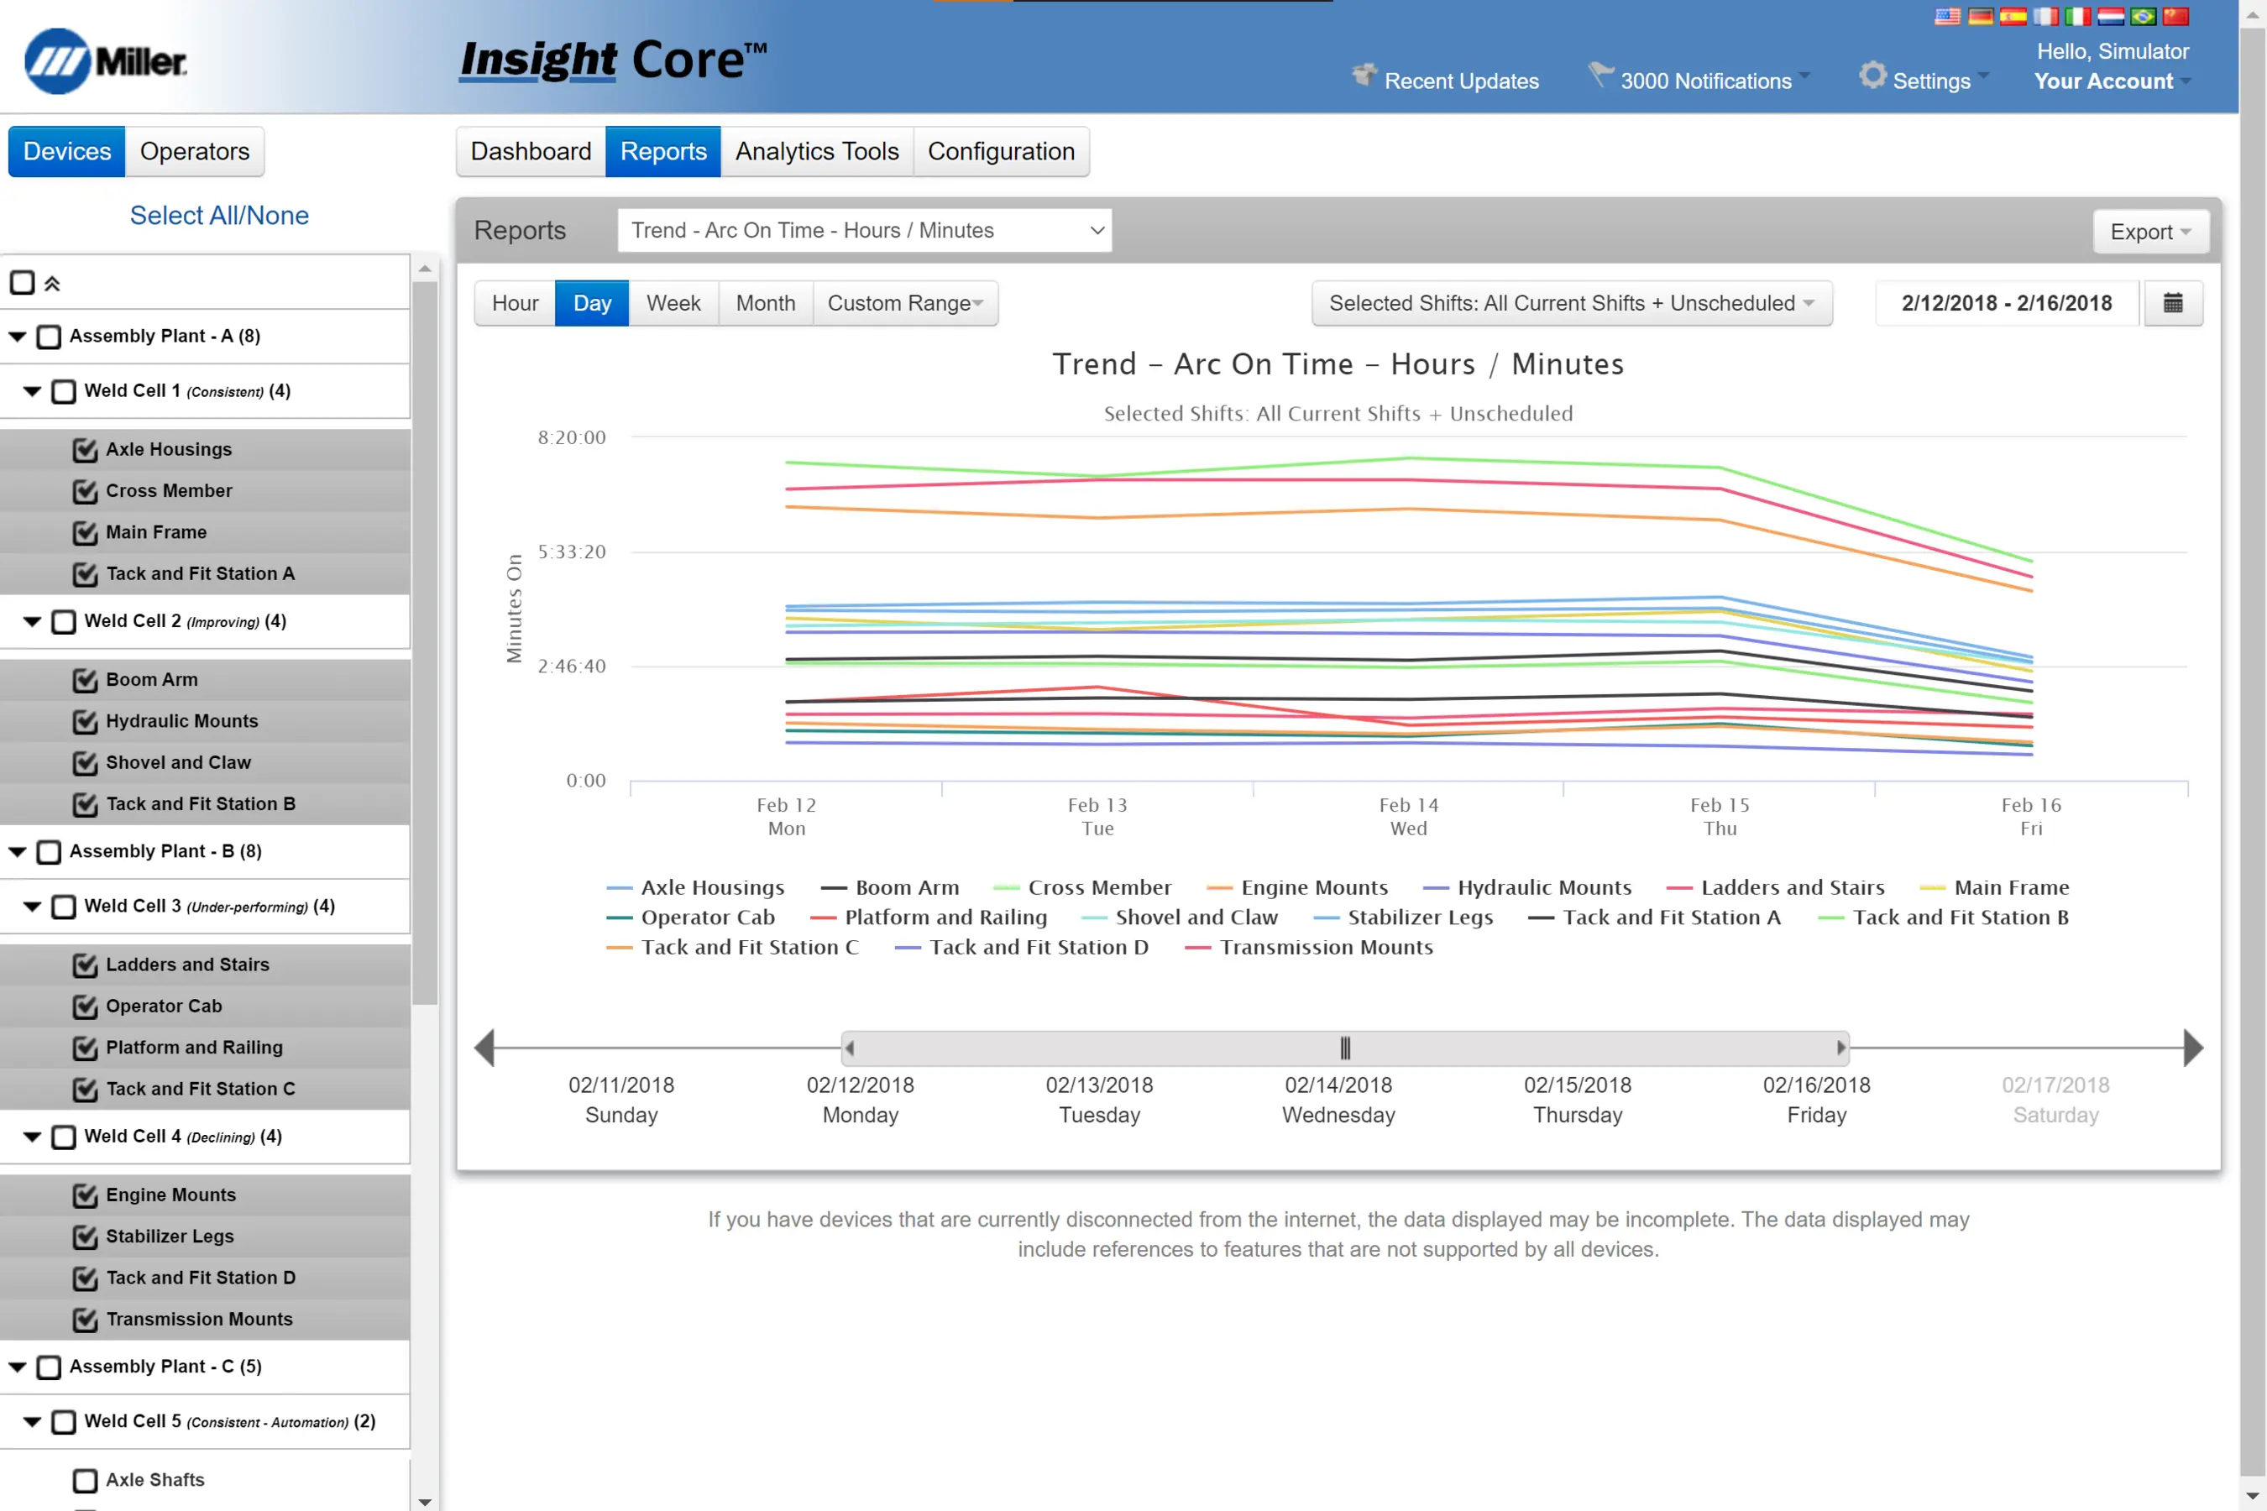Uncheck the Cross Member device
This screenshot has height=1511, width=2267.
tap(85, 491)
